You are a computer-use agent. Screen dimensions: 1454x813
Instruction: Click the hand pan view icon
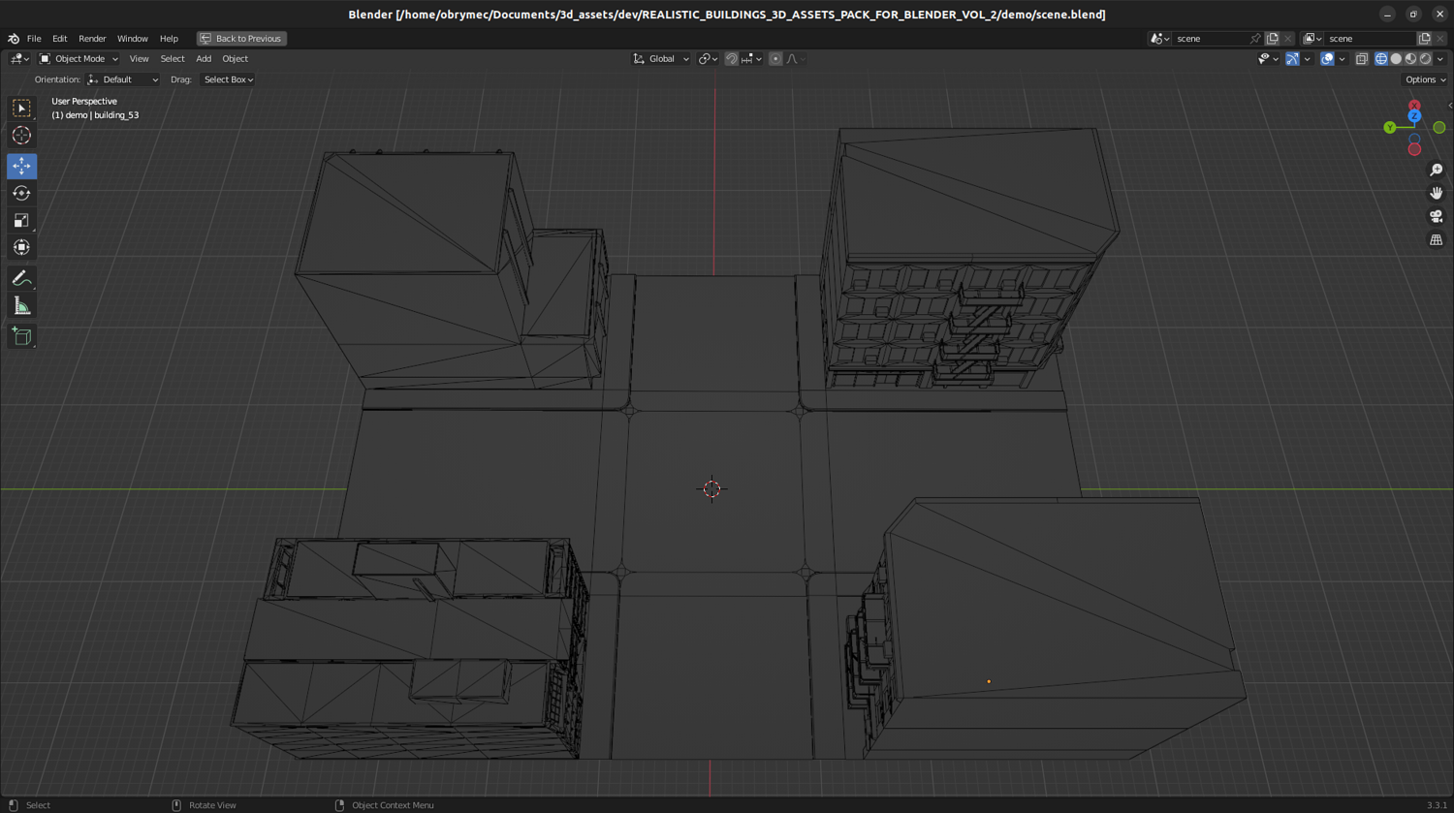click(x=1436, y=193)
